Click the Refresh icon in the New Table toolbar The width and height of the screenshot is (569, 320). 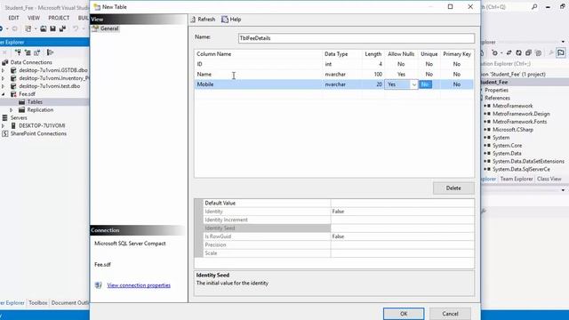(x=193, y=20)
